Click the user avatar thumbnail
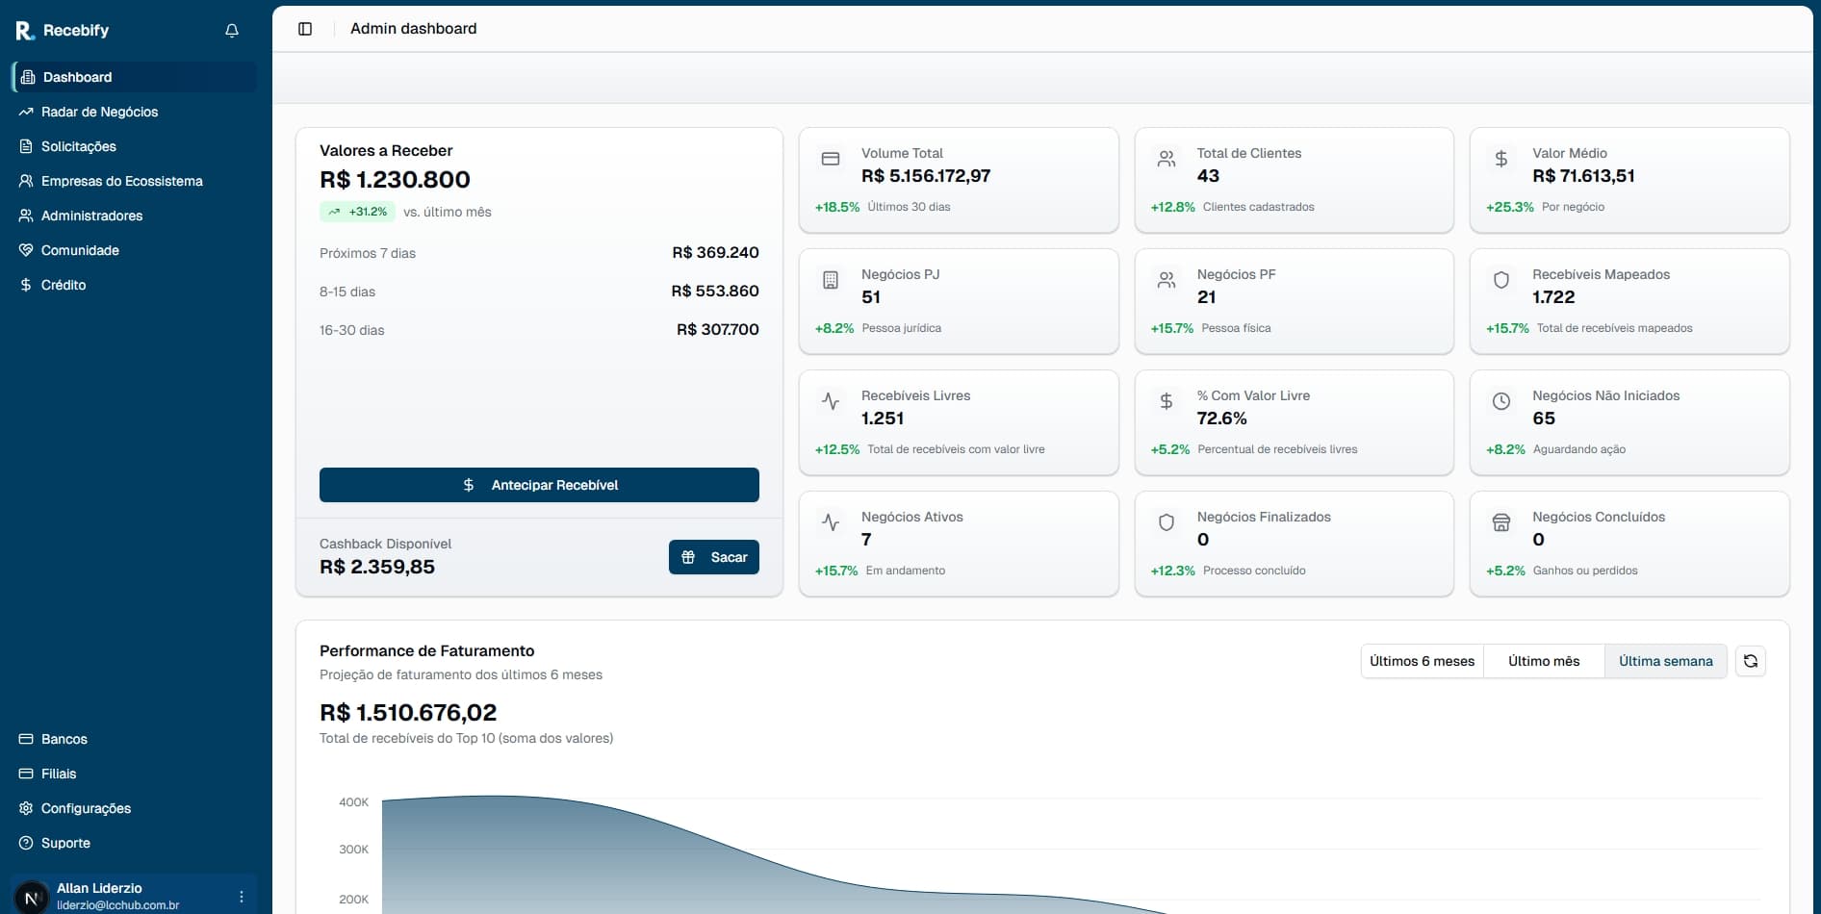1821x914 pixels. pos(32,896)
